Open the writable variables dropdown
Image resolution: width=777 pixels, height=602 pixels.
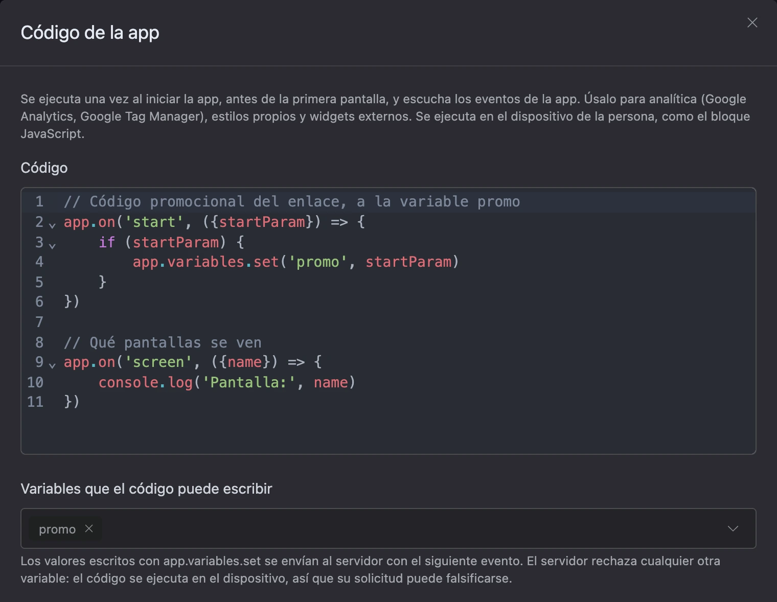click(733, 528)
